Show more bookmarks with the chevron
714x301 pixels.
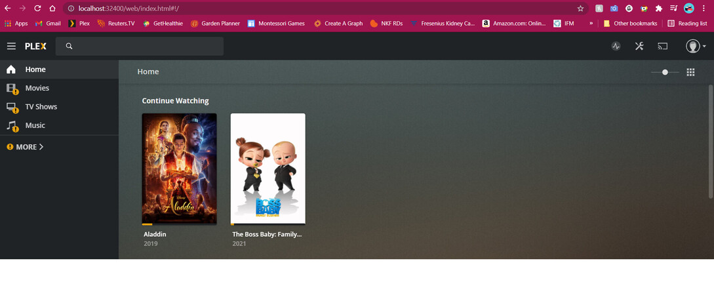591,23
